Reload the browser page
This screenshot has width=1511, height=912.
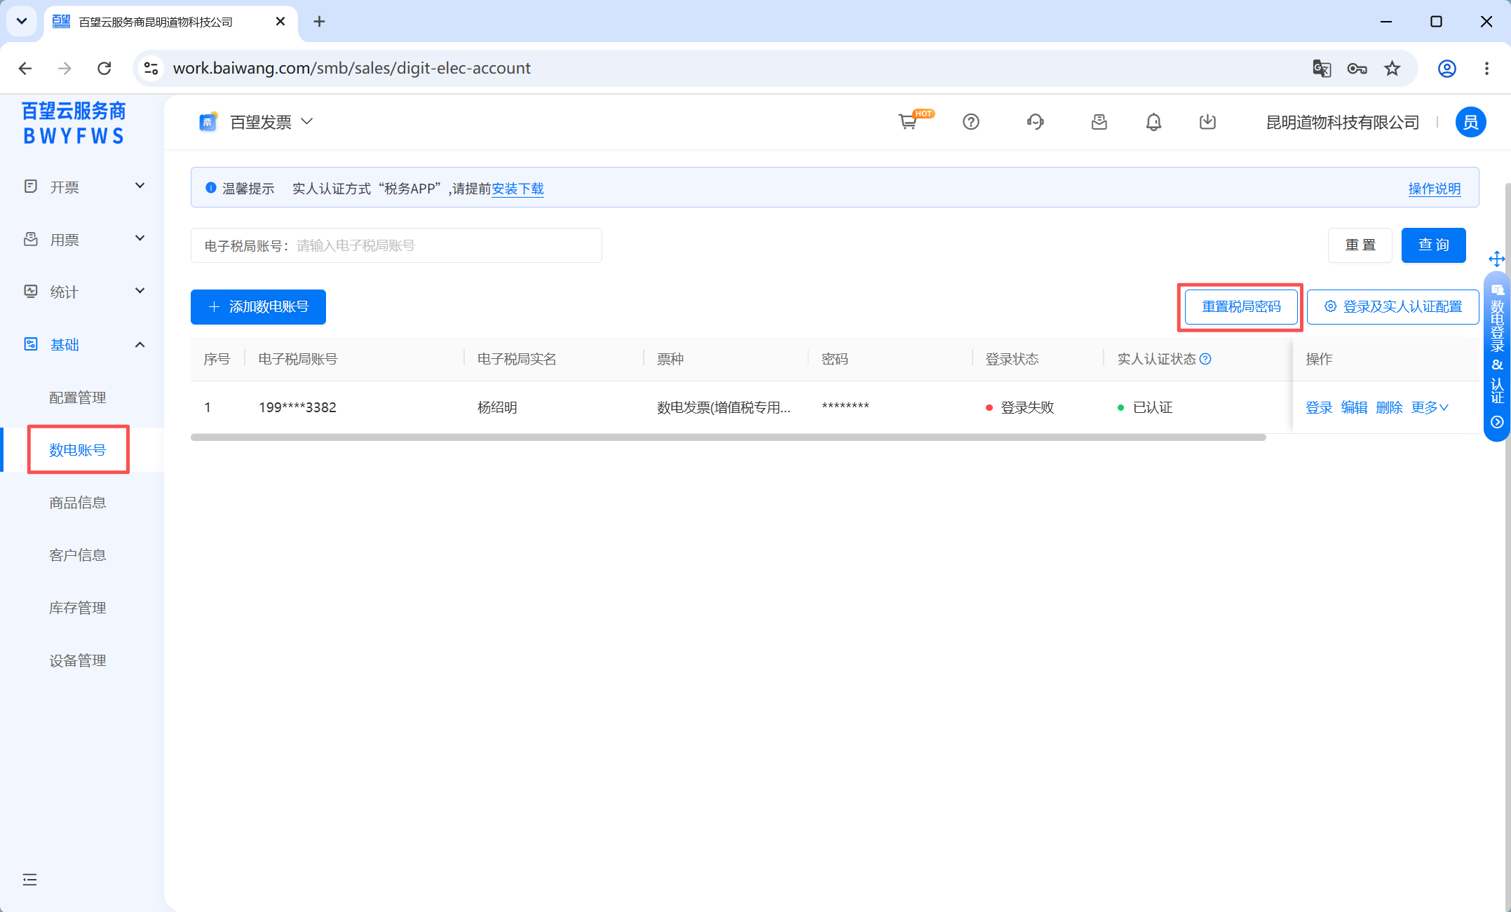(x=104, y=68)
